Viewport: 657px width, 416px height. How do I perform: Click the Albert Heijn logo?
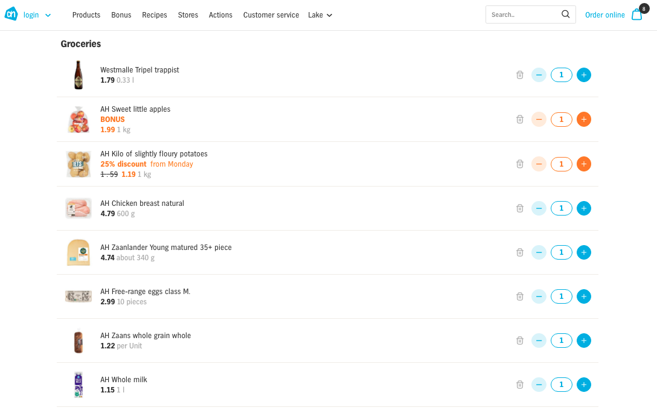(11, 14)
